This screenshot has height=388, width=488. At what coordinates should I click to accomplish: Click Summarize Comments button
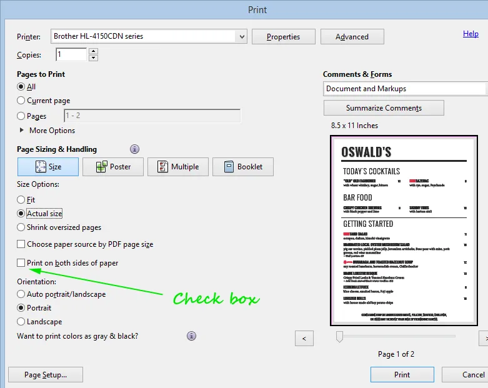coord(384,108)
